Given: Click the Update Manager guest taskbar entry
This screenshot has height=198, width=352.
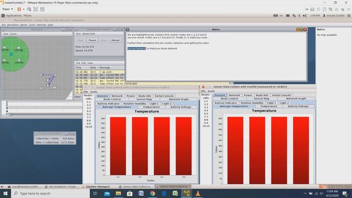Looking at the screenshot, I should [98, 186].
